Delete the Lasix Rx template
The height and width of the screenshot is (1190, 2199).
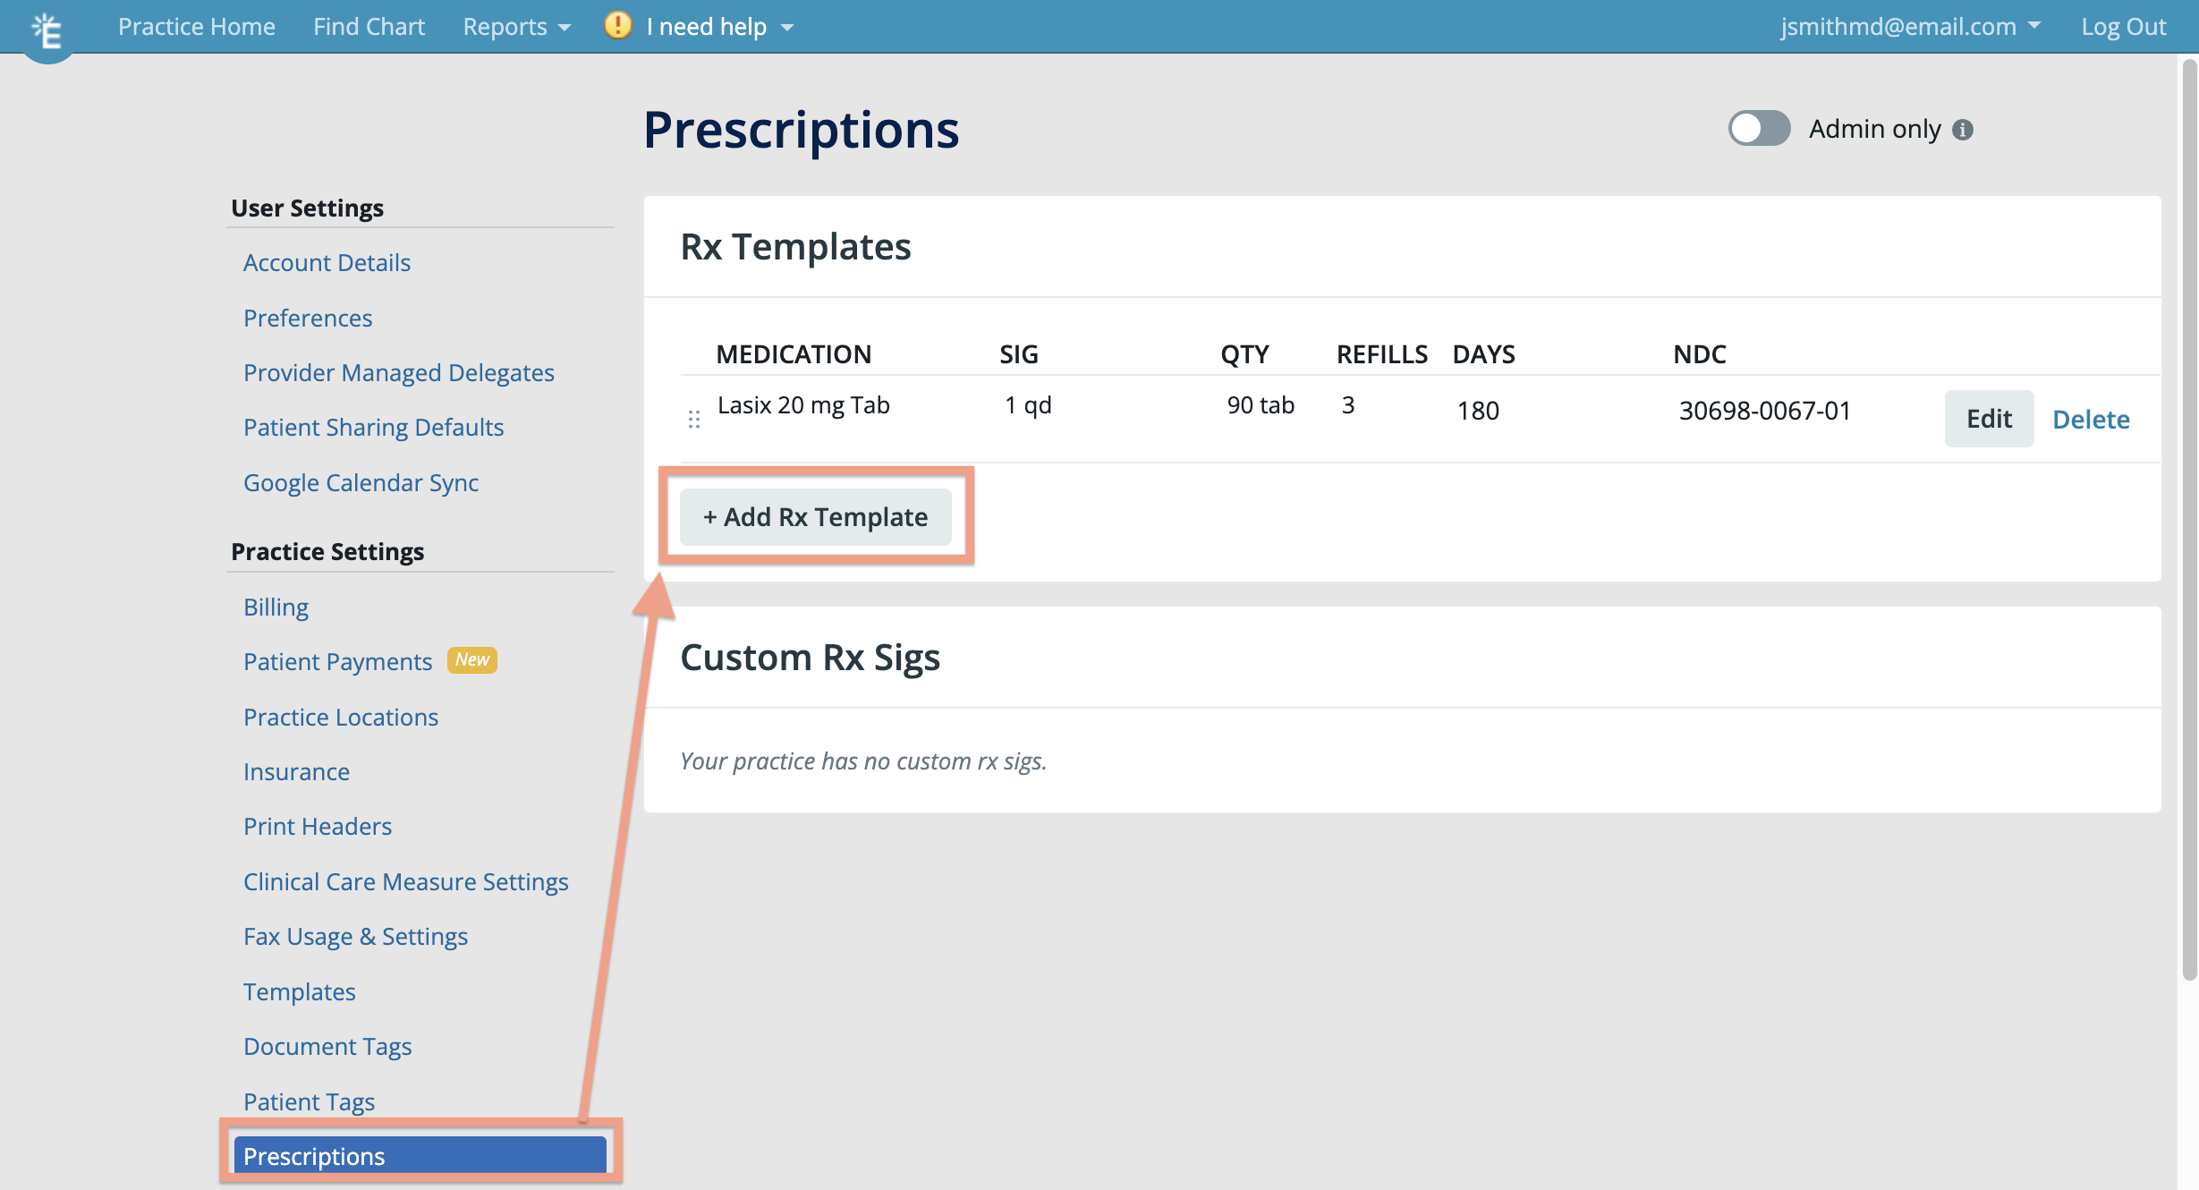2091,418
